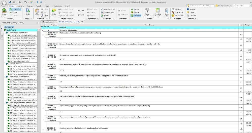
Task: Click the 'Opis i wyliczenia' column header
Action: [149, 25]
